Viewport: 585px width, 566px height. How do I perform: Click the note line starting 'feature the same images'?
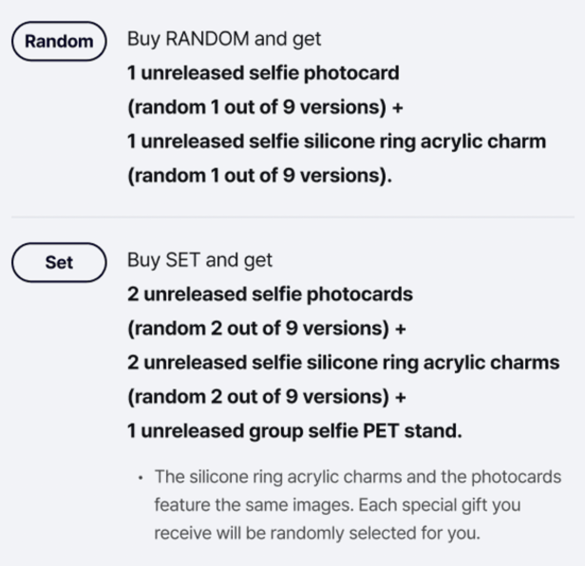tap(337, 505)
